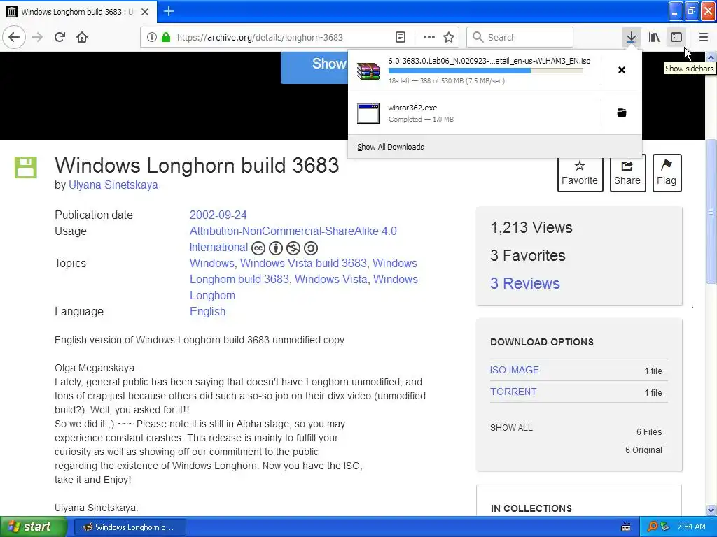Flag this item

click(667, 173)
